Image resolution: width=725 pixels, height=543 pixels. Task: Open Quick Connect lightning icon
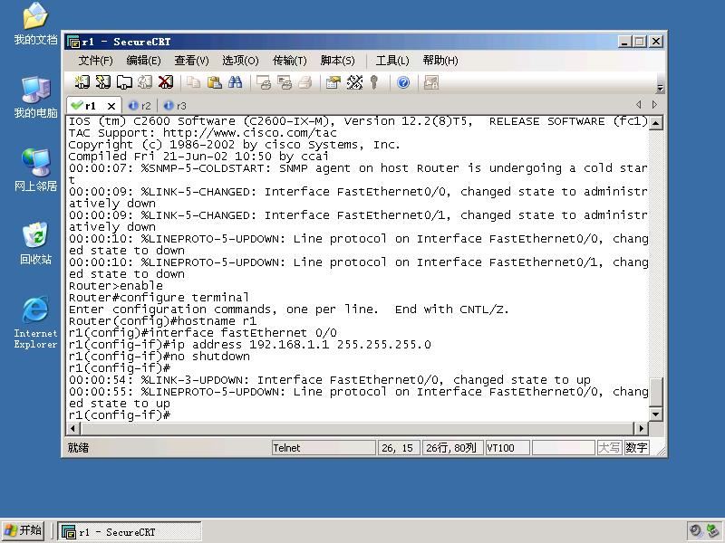pyautogui.click(x=103, y=82)
